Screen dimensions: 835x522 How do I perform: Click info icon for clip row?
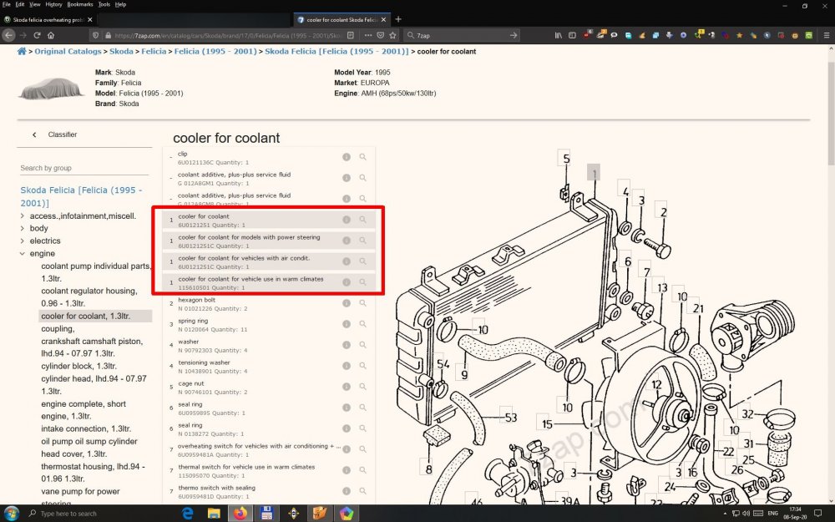click(x=347, y=157)
